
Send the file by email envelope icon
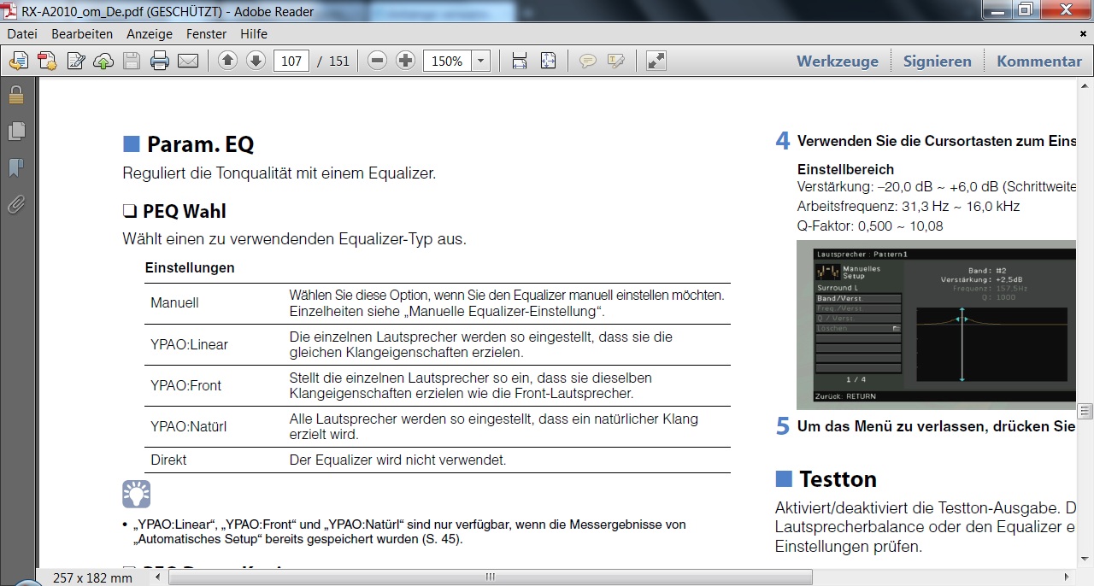pyautogui.click(x=187, y=61)
